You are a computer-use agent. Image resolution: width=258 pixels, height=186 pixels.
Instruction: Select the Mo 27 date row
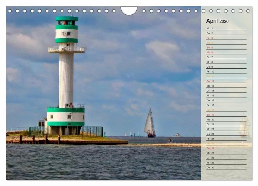tap(226, 153)
